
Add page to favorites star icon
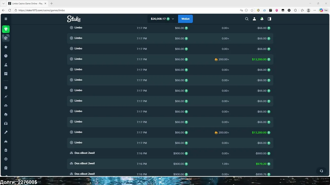[252, 10]
